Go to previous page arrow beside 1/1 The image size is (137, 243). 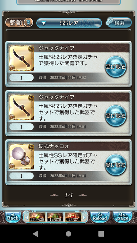tap(54, 195)
